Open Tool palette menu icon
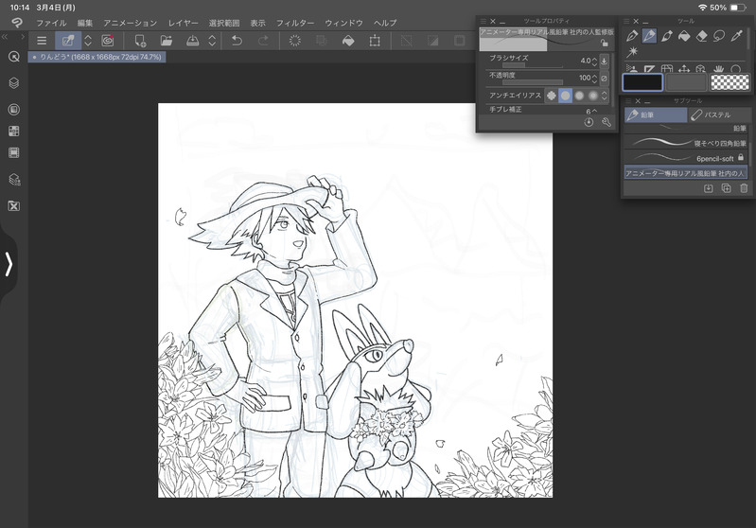The width and height of the screenshot is (756, 528). coord(626,21)
